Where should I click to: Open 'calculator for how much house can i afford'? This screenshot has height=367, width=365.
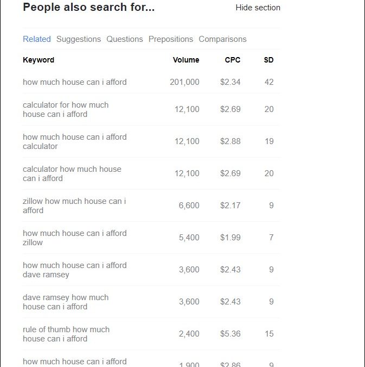click(66, 109)
